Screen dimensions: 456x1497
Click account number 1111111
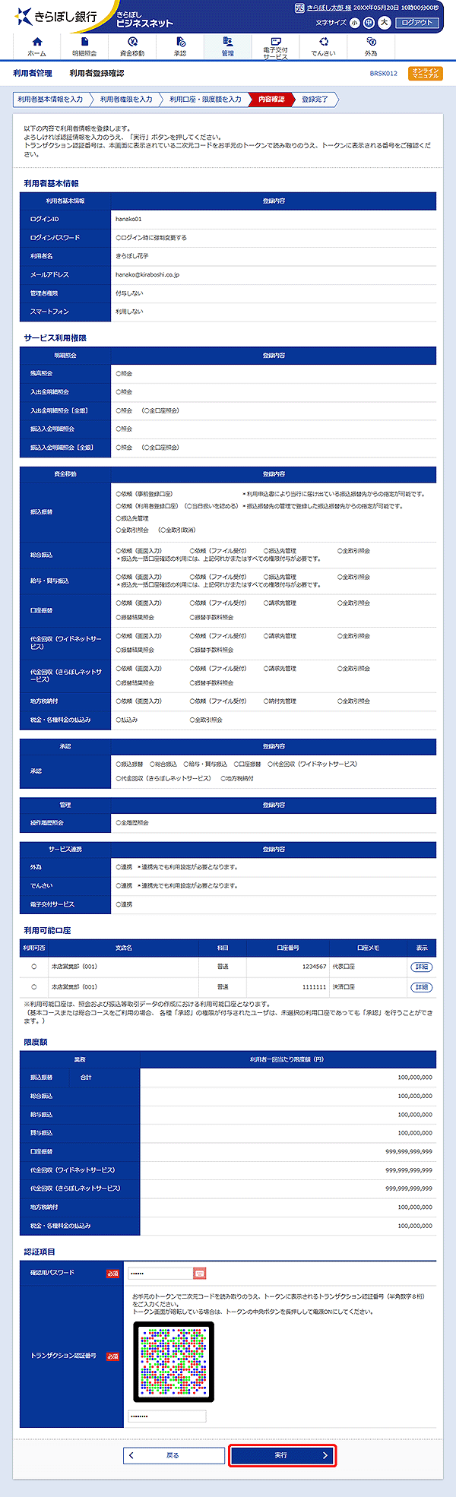[x=314, y=987]
